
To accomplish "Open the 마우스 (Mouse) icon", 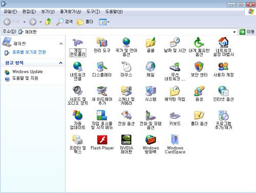I will coord(126,66).
